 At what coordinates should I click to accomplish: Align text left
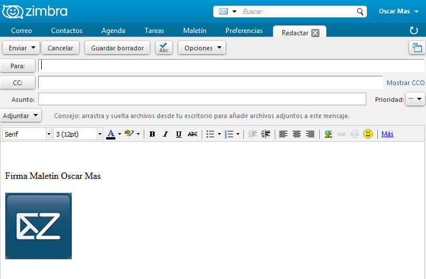point(283,134)
